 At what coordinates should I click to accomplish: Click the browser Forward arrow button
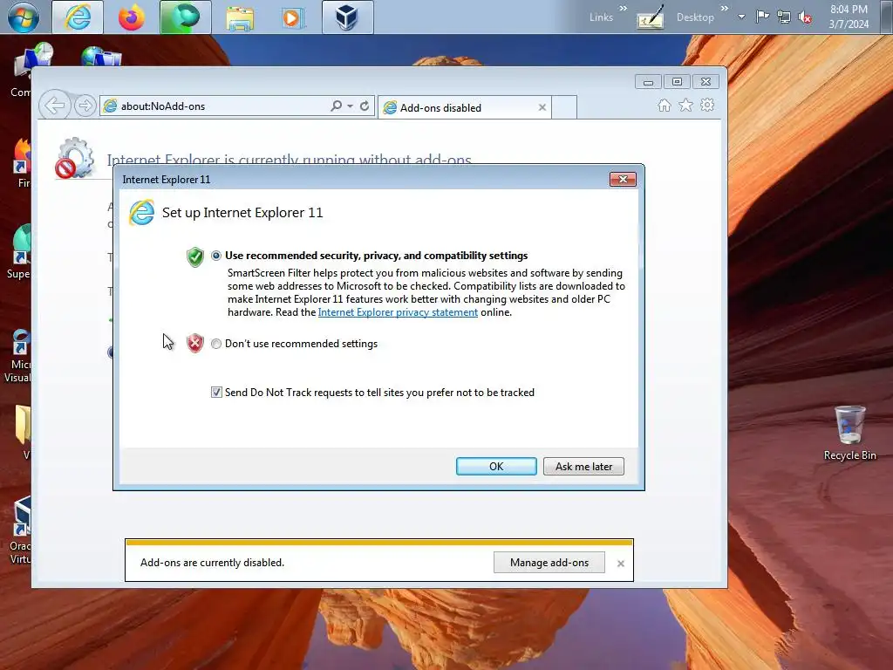(85, 106)
